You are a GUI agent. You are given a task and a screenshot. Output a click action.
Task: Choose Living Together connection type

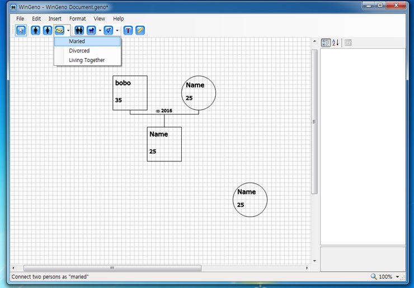point(87,60)
